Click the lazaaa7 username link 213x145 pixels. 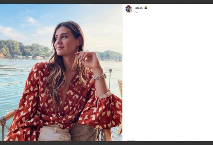pyautogui.click(x=139, y=8)
